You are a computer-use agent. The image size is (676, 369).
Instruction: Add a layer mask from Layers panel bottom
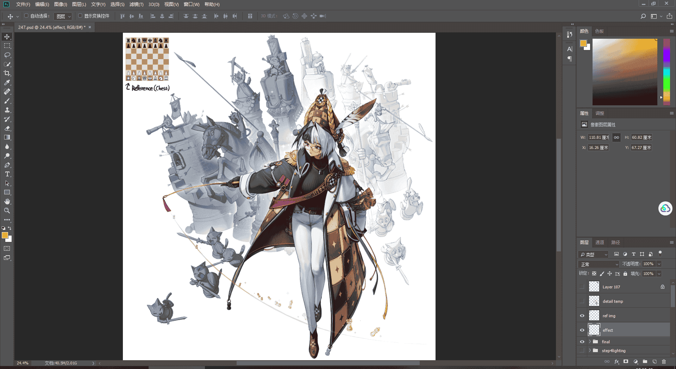pyautogui.click(x=626, y=362)
